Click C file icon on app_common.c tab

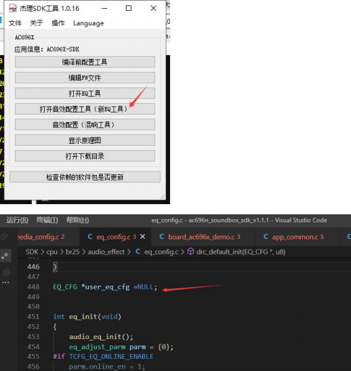pyautogui.click(x=266, y=237)
